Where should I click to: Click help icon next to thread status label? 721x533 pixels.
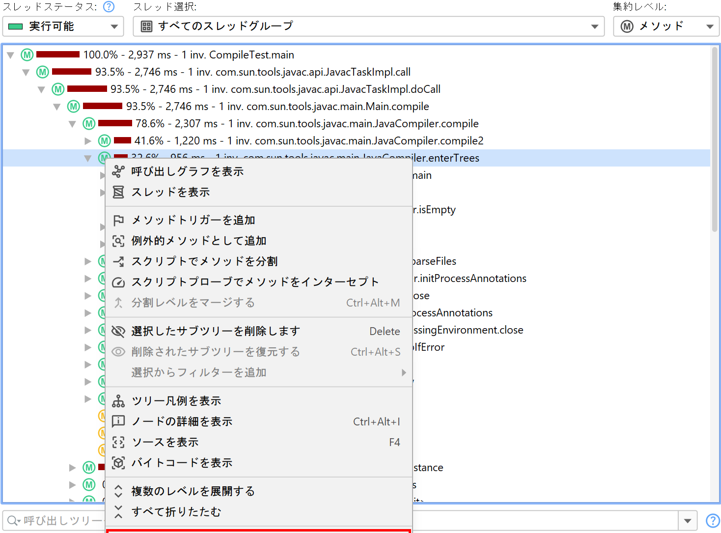click(109, 7)
